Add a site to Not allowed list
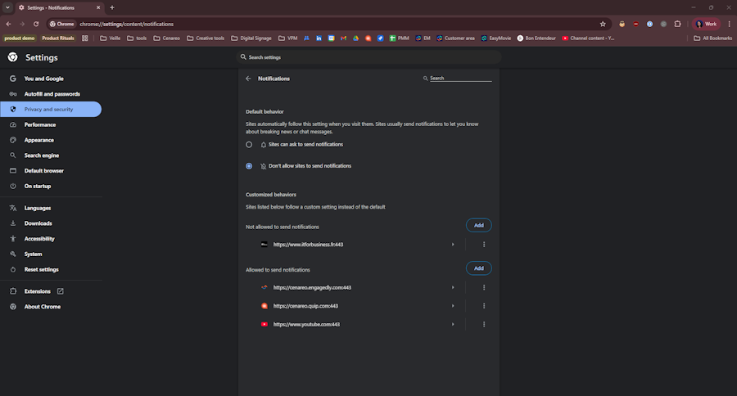Screen dimensions: 737x396 [x=478, y=226]
